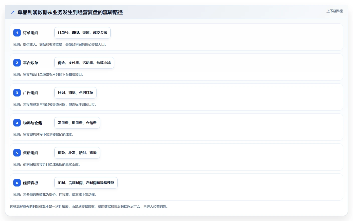Click description 将分散数据转化为提价、控投放
The height and width of the screenshot is (221, 353).
coord(55,194)
